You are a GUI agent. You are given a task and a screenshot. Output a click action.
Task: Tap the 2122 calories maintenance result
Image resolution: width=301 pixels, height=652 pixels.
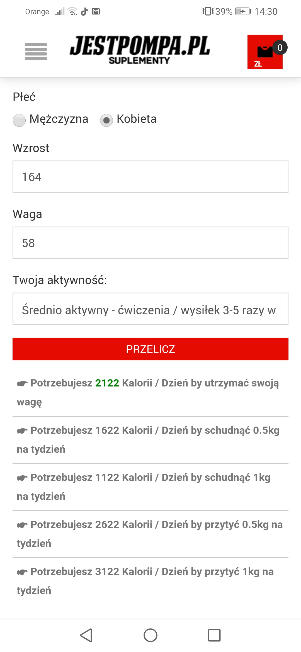tap(107, 383)
